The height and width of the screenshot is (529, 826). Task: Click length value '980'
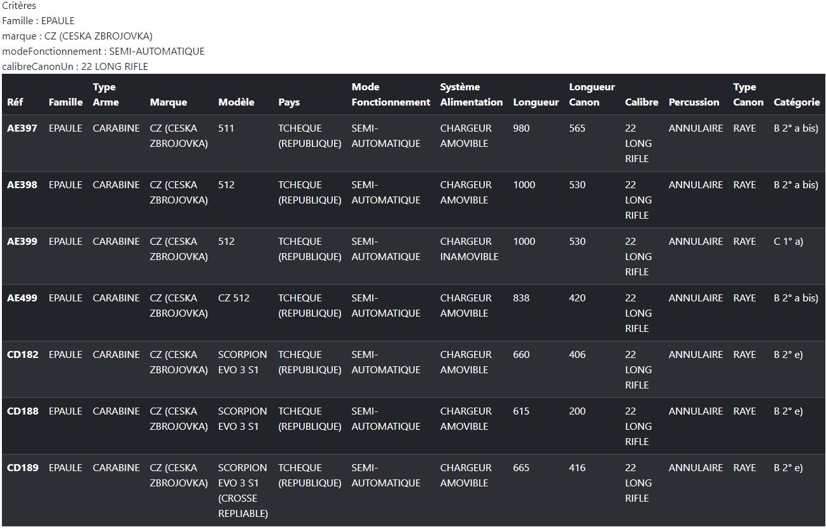(521, 128)
